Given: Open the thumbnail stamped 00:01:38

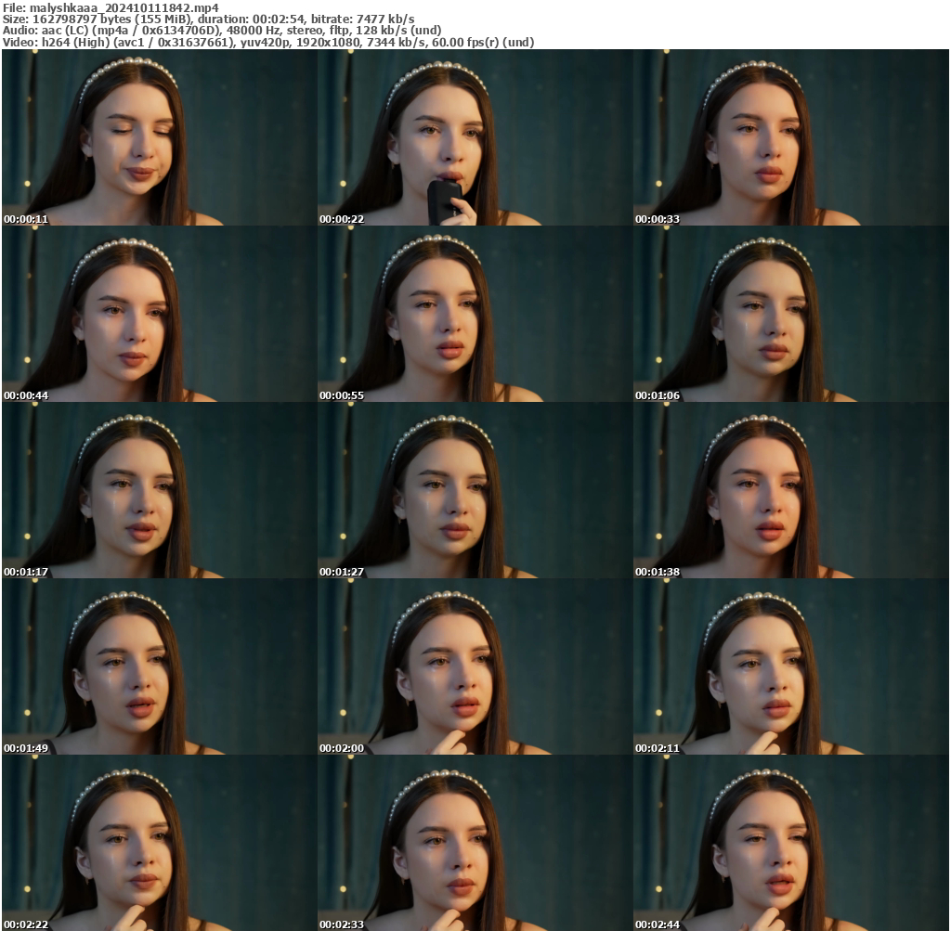Looking at the screenshot, I should tap(790, 490).
